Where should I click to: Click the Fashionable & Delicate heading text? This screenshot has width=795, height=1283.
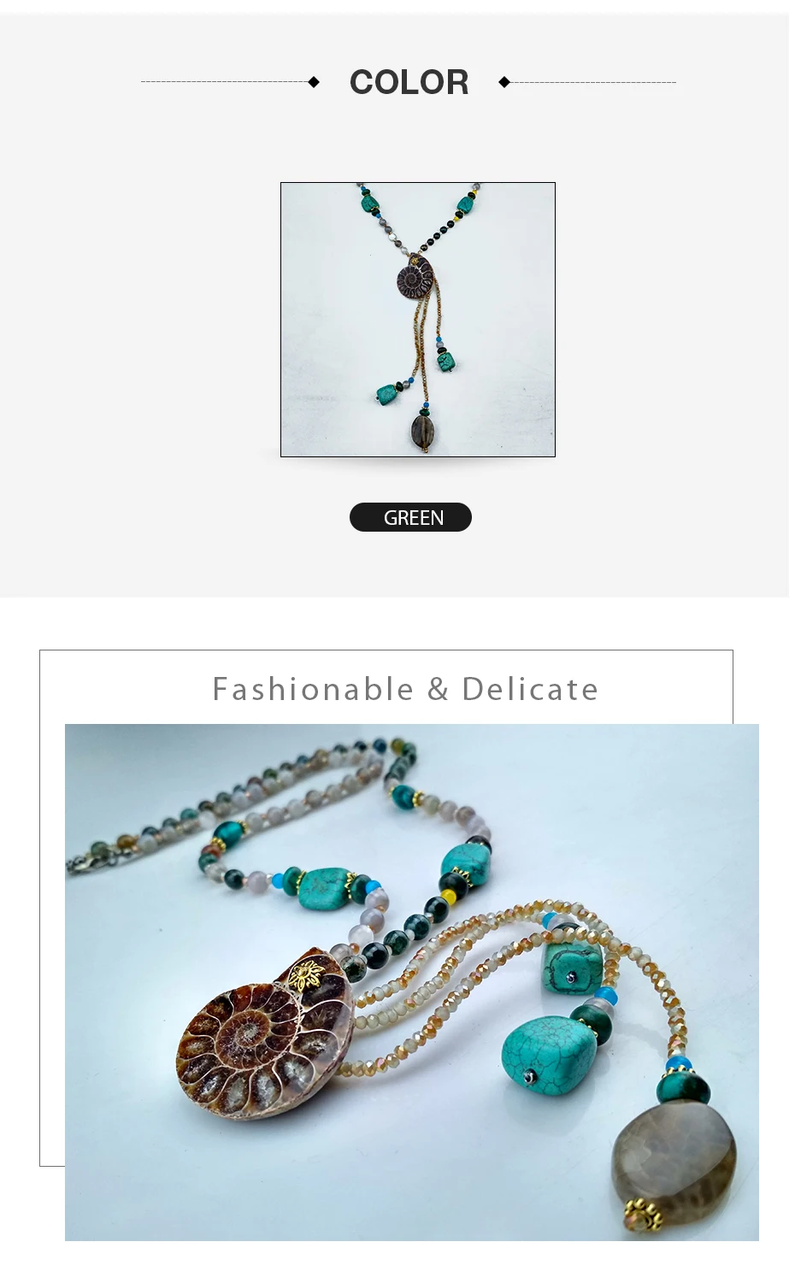coord(405,689)
